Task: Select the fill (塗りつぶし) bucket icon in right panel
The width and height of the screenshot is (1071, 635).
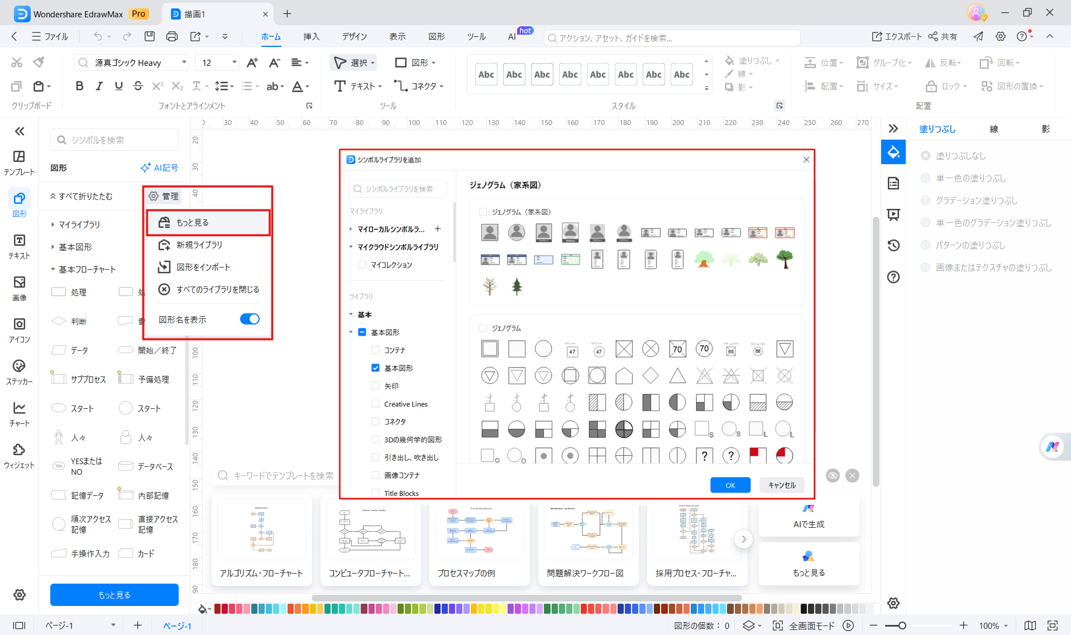Action: point(893,151)
